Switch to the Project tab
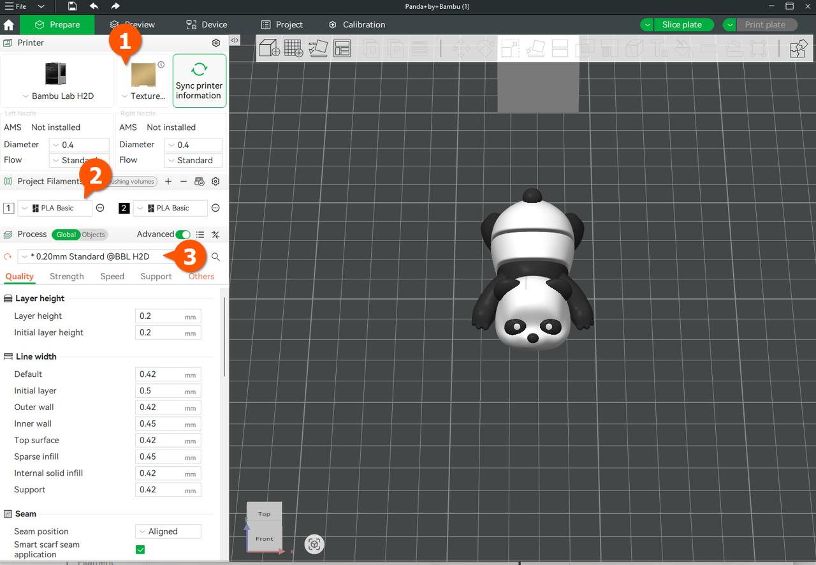The image size is (816, 565). [282, 25]
